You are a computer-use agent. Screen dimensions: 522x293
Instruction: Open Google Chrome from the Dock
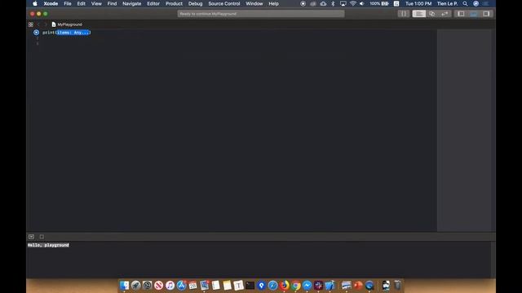pos(295,286)
